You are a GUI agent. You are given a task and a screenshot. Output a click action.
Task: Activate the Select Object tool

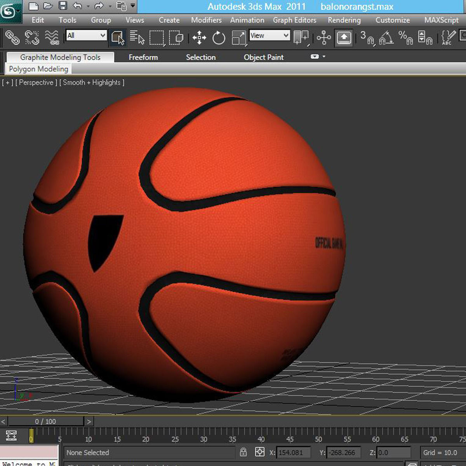118,37
